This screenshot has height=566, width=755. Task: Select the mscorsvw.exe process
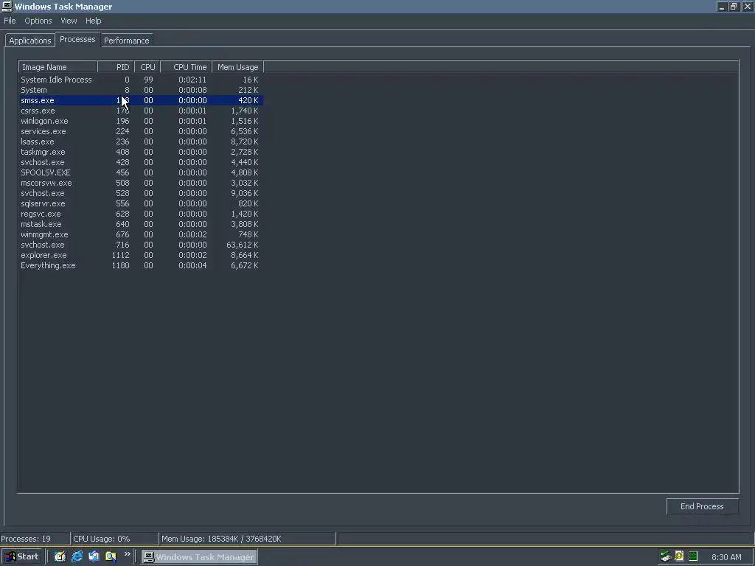point(141,183)
